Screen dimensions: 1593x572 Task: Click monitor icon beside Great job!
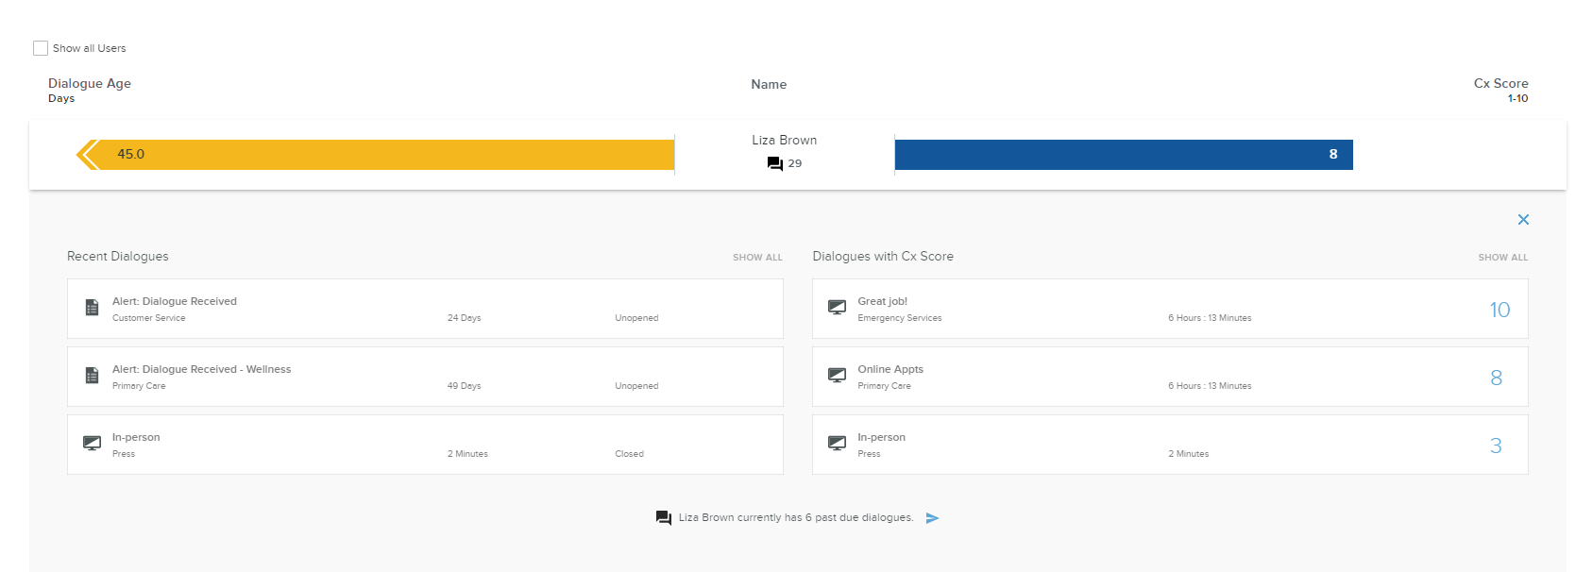coord(837,308)
